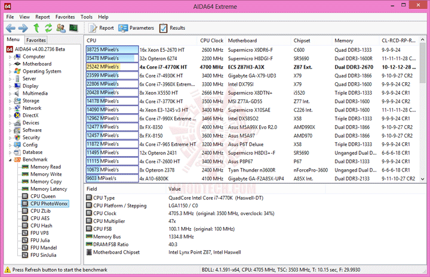Screen dimensions: 430x277
Task: Select the Software icon in tree
Action: pyautogui.click(x=17, y=130)
